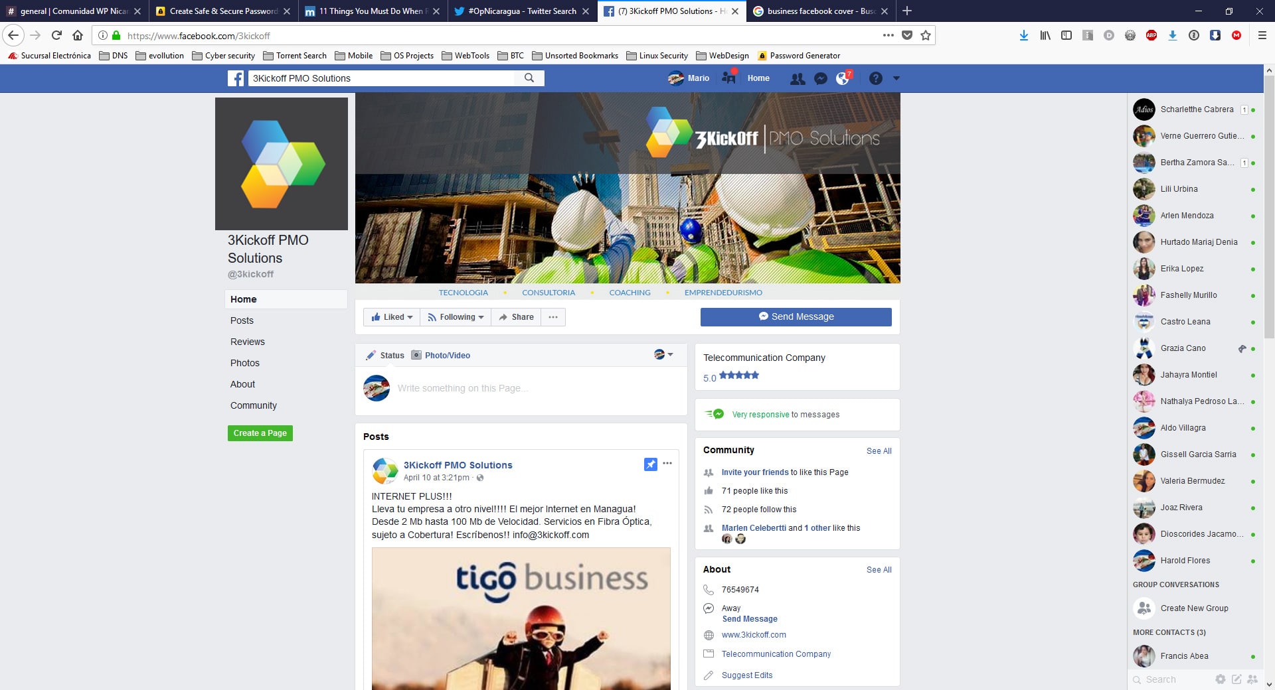Open the Cyber security bookmarks folder

pyautogui.click(x=223, y=56)
